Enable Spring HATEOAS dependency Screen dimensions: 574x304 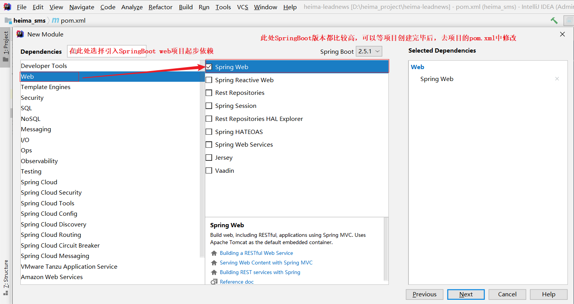pyautogui.click(x=209, y=132)
